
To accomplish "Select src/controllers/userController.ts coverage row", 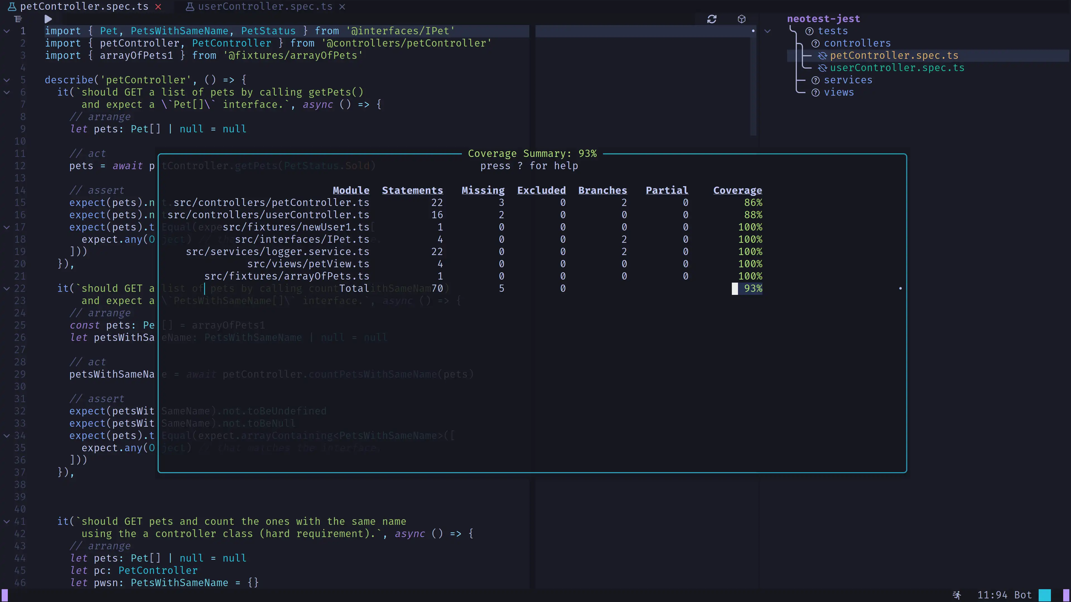I will 465,215.
